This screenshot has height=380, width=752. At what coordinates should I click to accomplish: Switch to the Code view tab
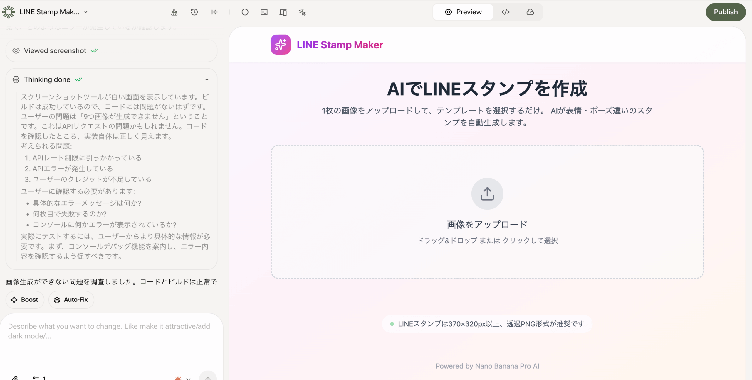click(x=506, y=12)
